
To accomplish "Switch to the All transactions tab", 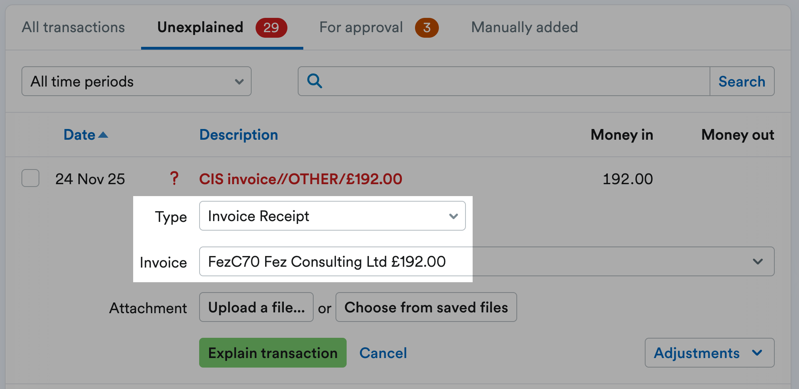I will pyautogui.click(x=74, y=27).
